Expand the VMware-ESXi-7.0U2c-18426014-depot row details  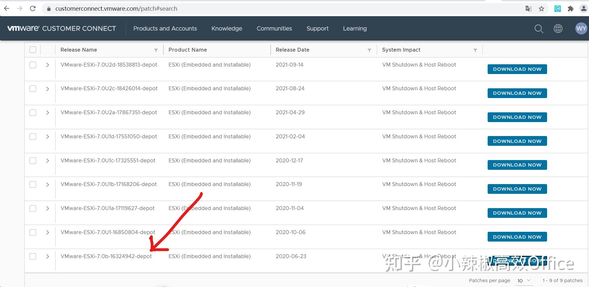(x=47, y=89)
